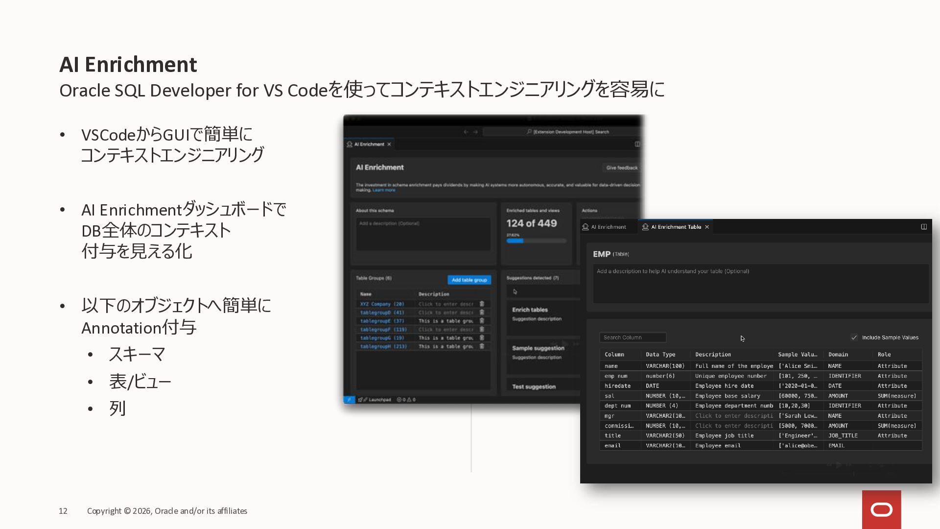Click trash icon for tablegroupH row
Viewport: 940px width, 529px height.
coord(482,346)
